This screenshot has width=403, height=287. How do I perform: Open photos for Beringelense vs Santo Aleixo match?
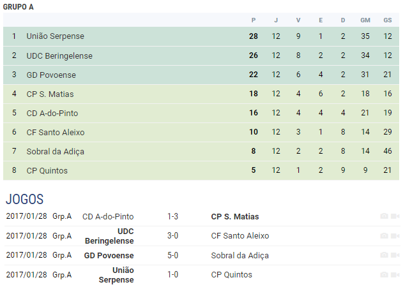[384, 236]
